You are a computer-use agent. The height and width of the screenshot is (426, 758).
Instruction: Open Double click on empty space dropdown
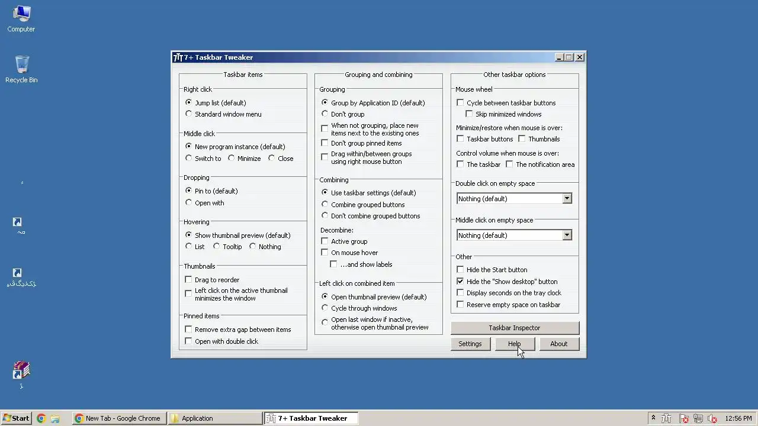coord(514,198)
